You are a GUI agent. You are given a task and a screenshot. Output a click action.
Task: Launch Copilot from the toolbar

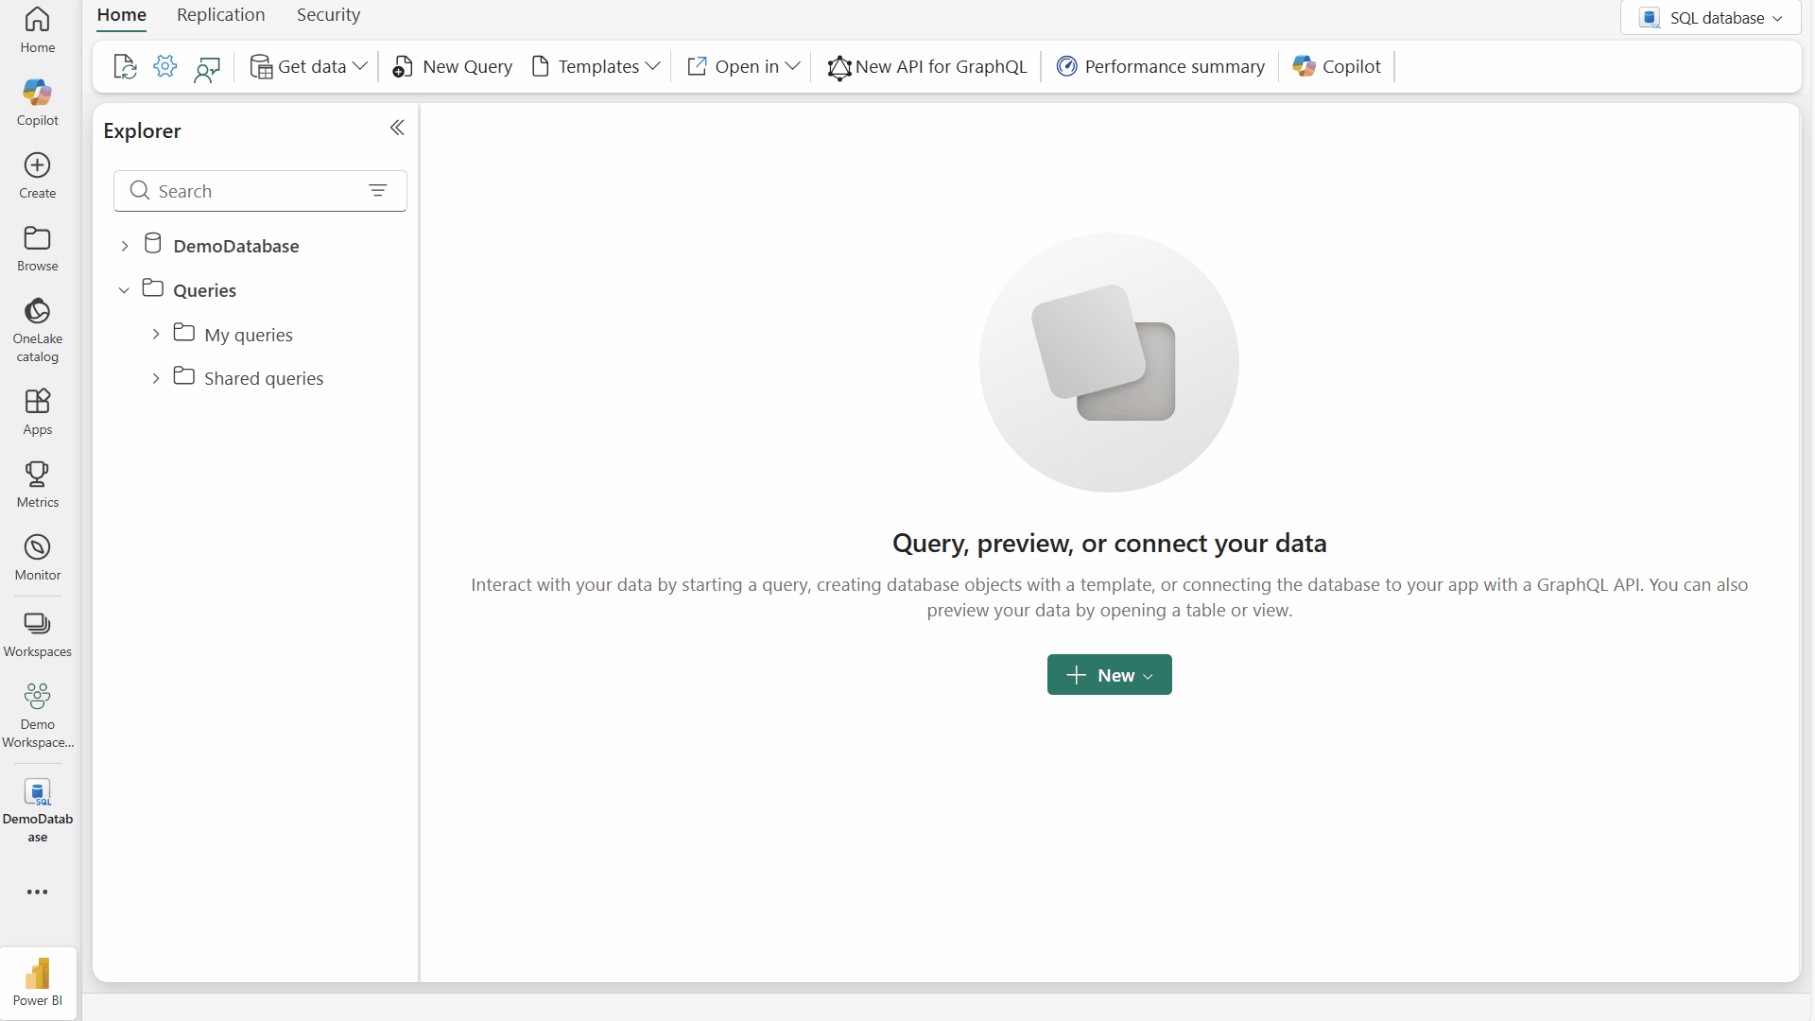tap(1336, 66)
